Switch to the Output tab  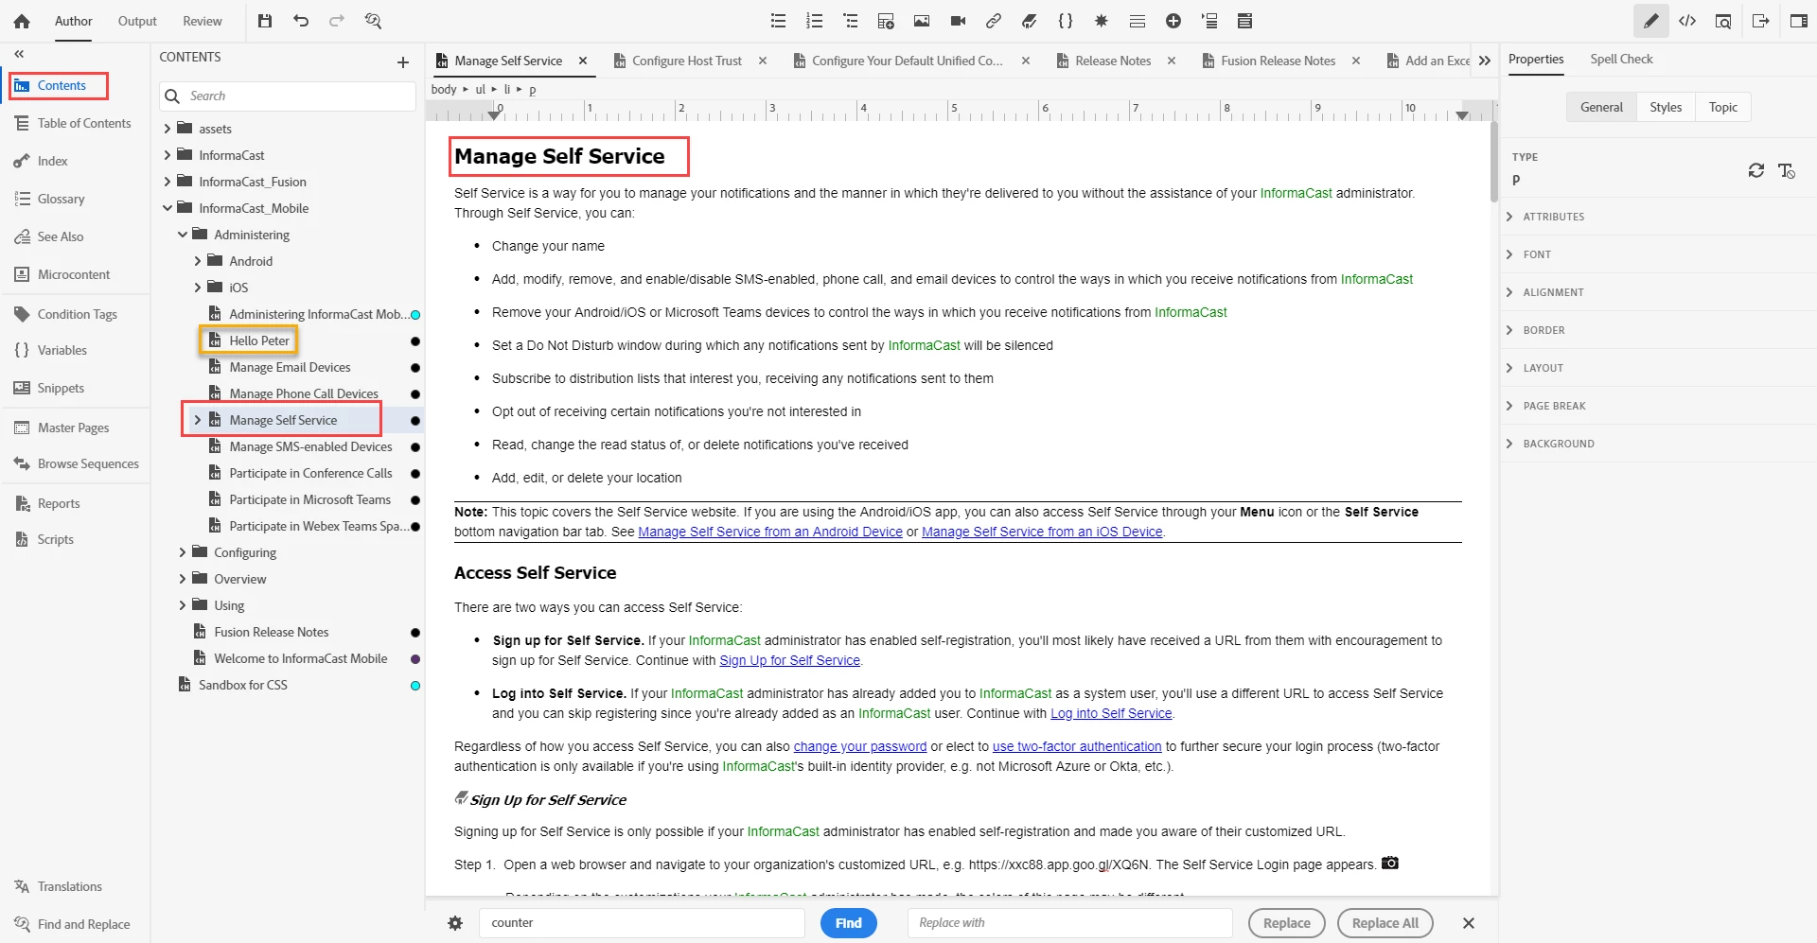coord(137,21)
